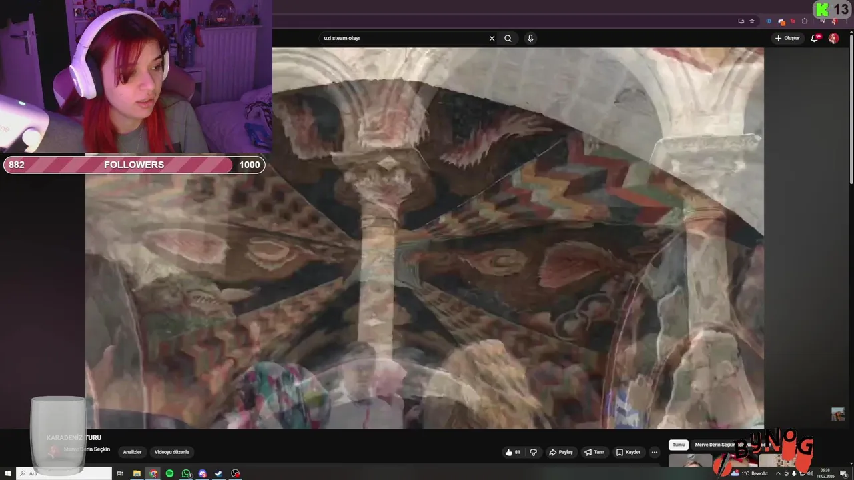Select the Tümü filter chip
The height and width of the screenshot is (480, 854).
click(x=679, y=445)
